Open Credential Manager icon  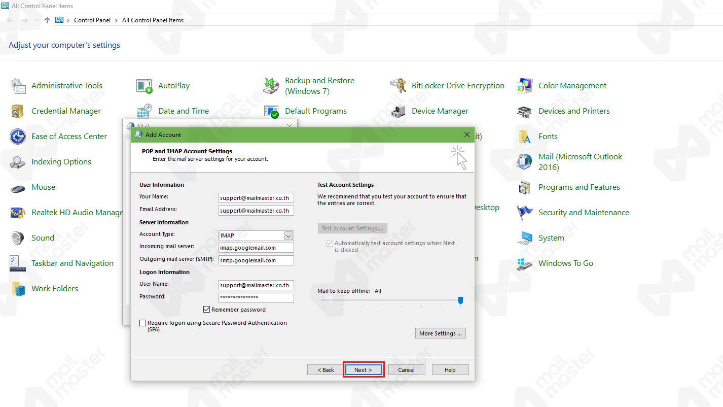pyautogui.click(x=18, y=111)
